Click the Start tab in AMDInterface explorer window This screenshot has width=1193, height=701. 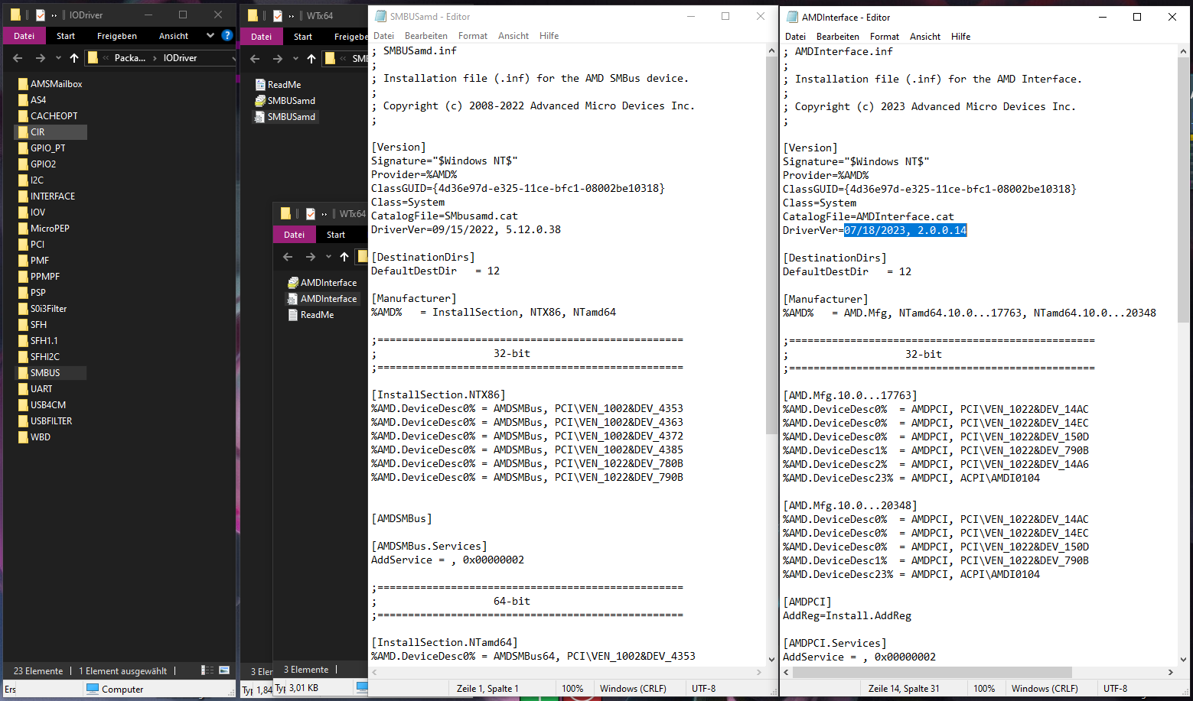[x=336, y=235]
